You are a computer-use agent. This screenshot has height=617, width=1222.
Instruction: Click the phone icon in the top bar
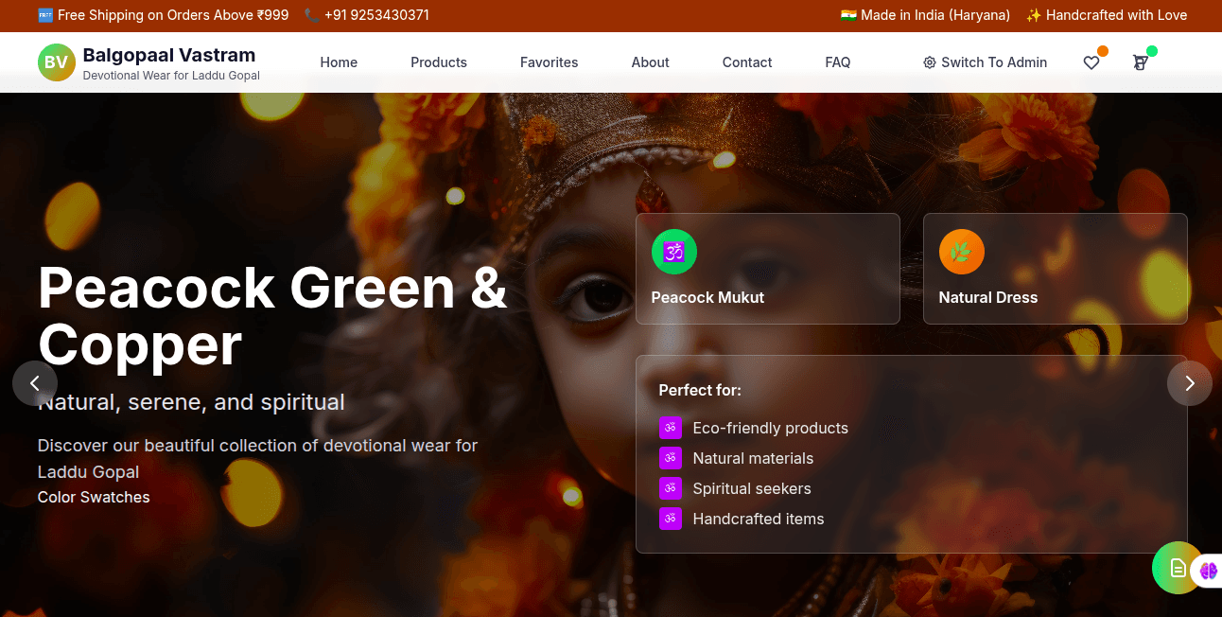(311, 15)
